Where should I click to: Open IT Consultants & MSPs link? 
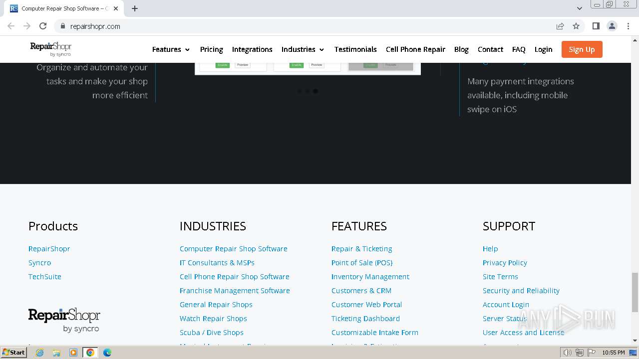point(217,262)
